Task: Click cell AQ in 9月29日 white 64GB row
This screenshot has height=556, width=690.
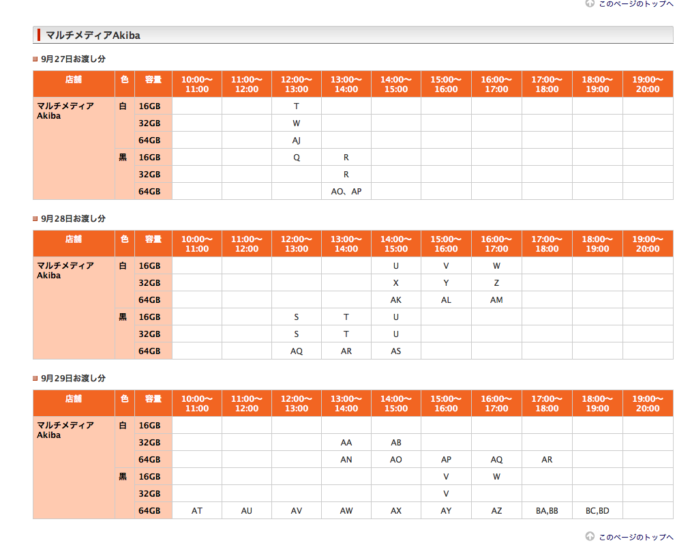Action: [497, 460]
